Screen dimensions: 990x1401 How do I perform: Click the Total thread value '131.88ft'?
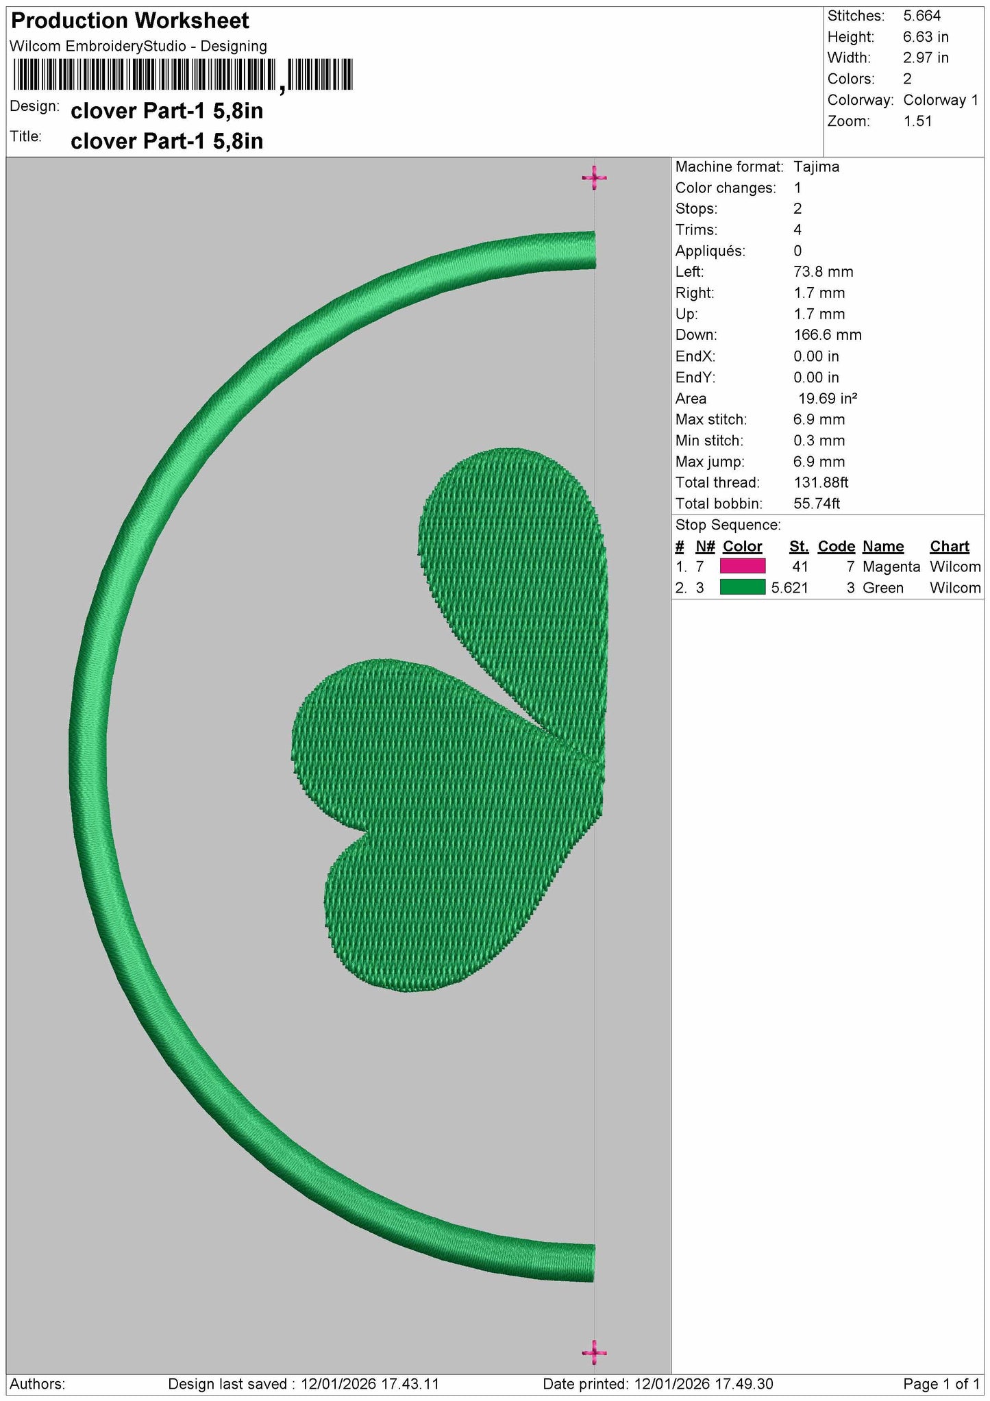[x=821, y=482]
